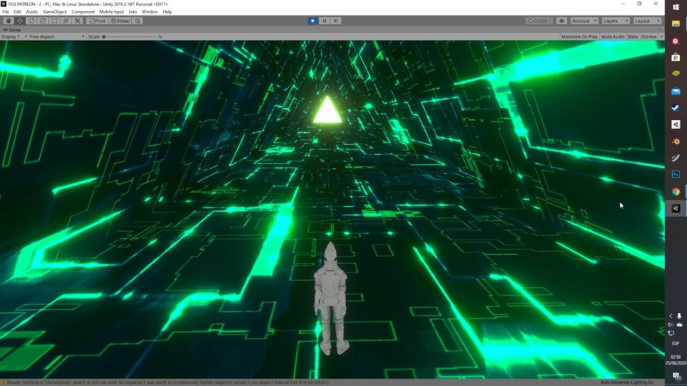Launch Blender from the taskbar
Viewport: 687px width, 386px height.
tap(676, 142)
